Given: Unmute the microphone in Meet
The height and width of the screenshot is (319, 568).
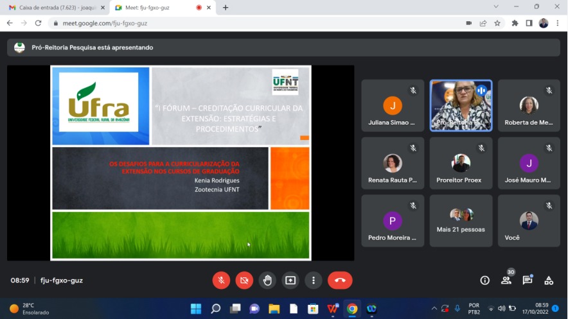Looking at the screenshot, I should pyautogui.click(x=221, y=280).
